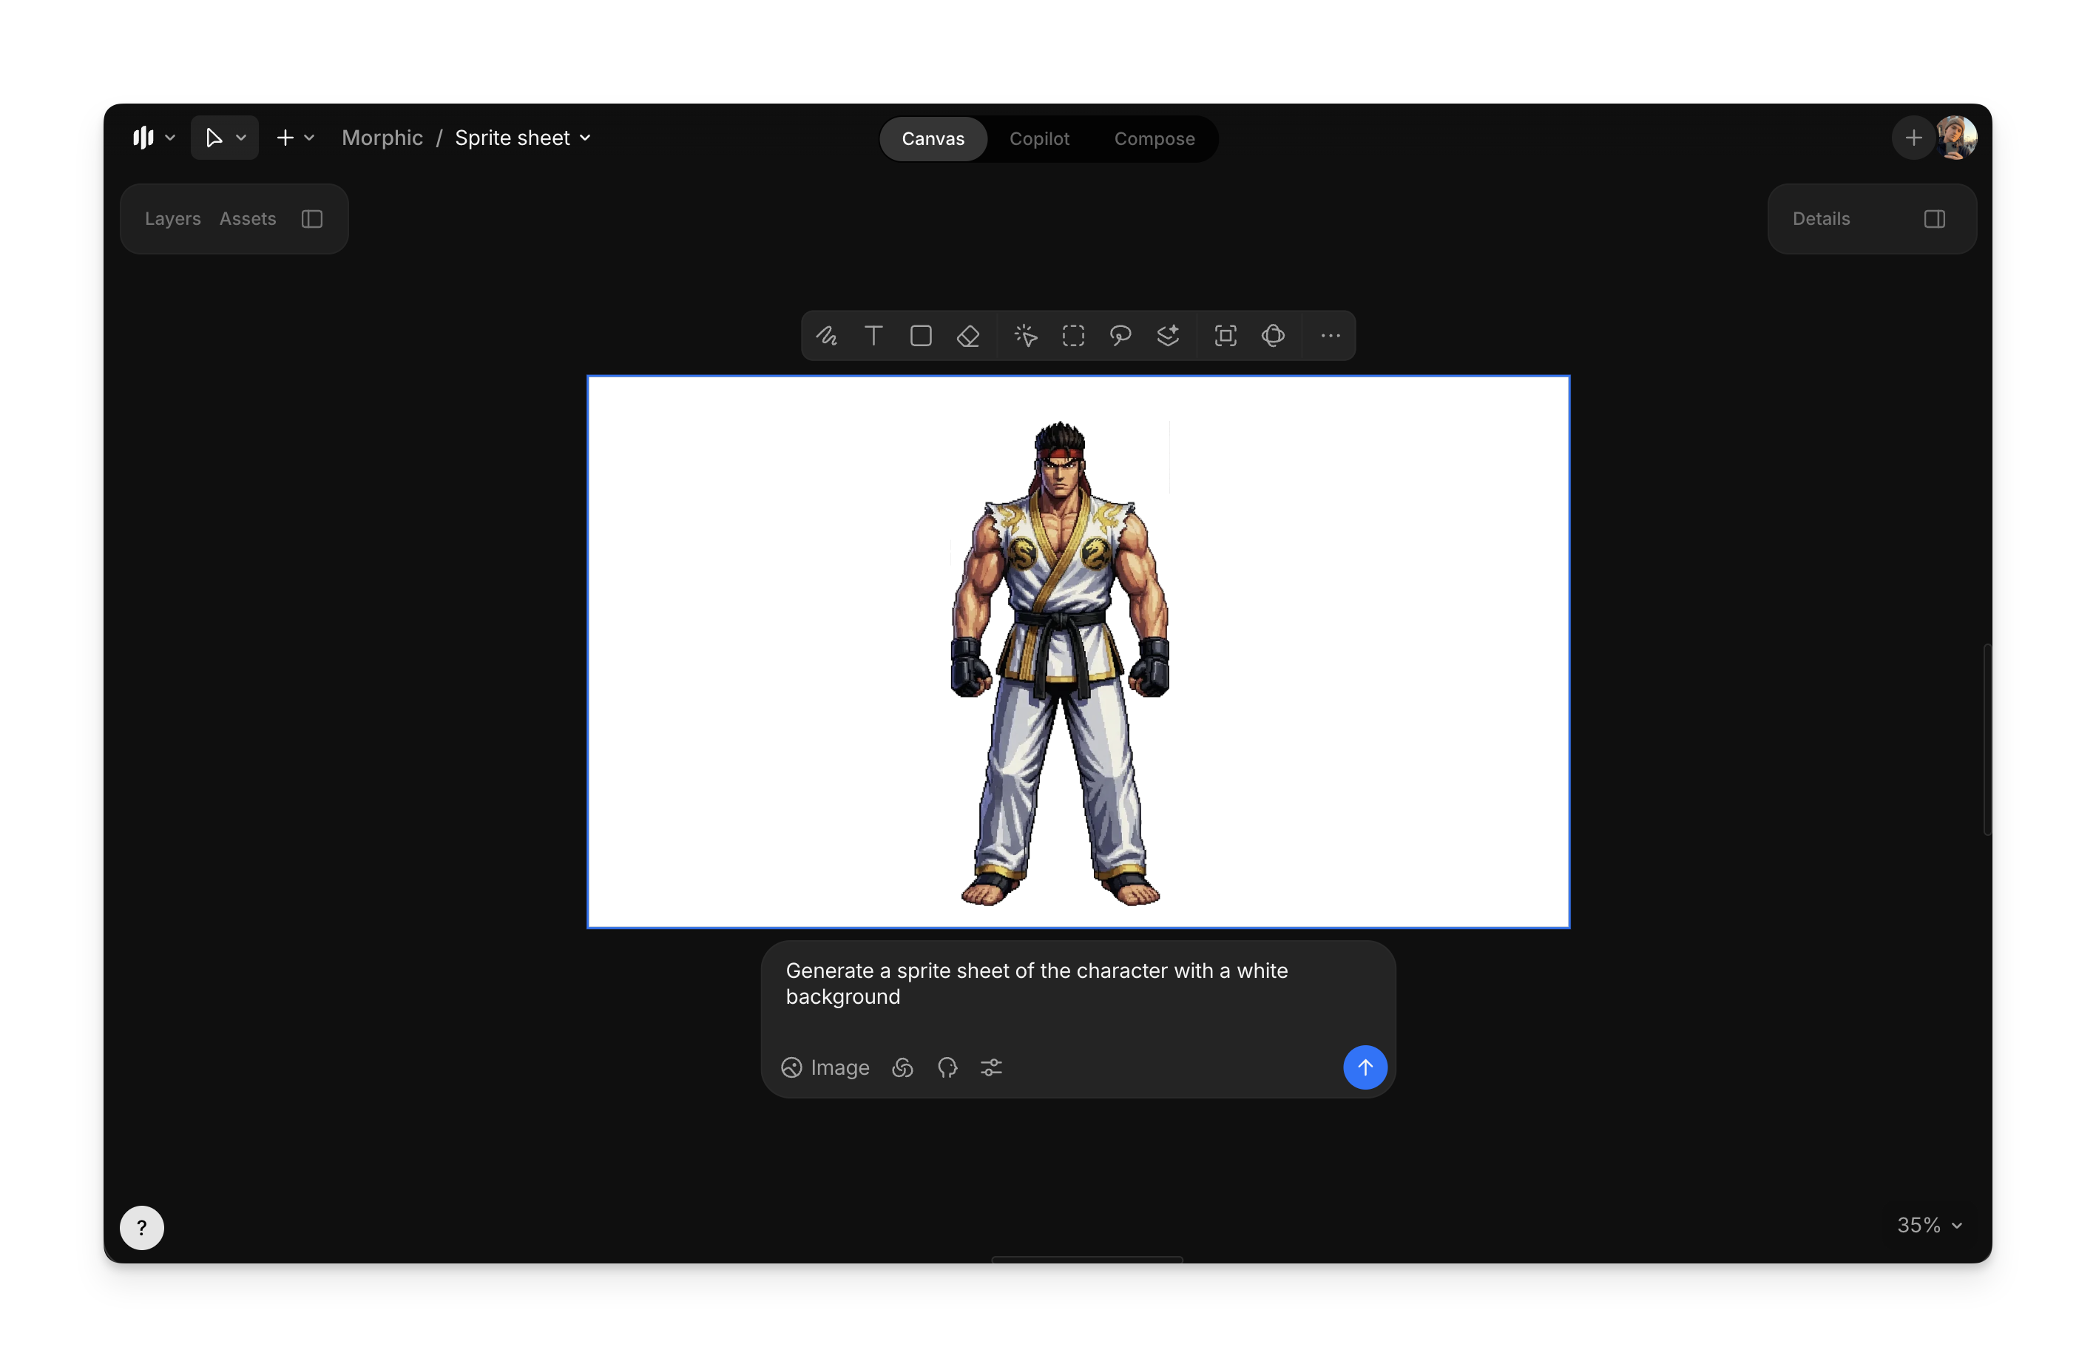Submit the prompt with blue arrow button

click(x=1364, y=1067)
